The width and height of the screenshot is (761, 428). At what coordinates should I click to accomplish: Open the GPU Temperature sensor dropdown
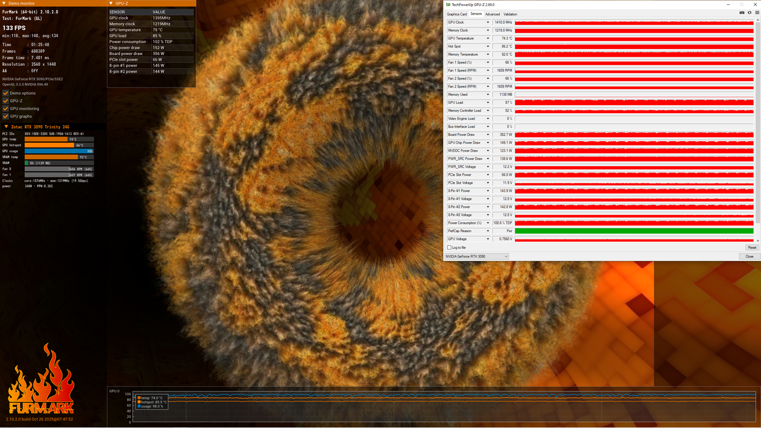[x=488, y=38]
